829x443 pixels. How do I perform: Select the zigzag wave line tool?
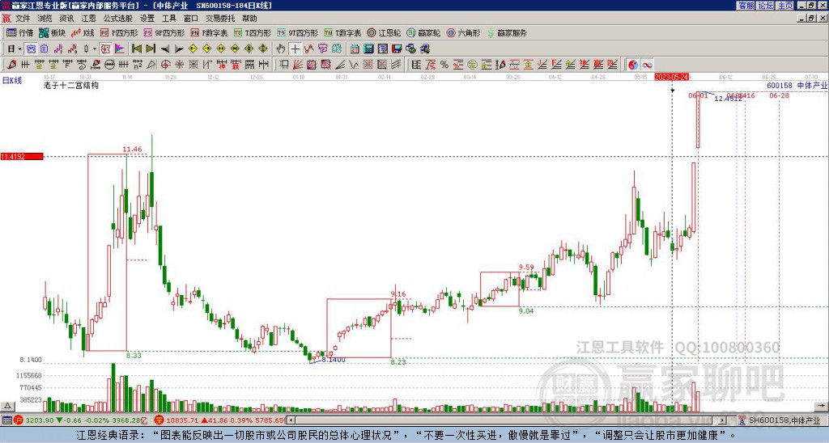tap(354, 65)
